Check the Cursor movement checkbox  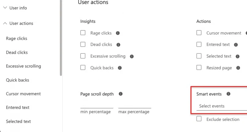(x=199, y=33)
